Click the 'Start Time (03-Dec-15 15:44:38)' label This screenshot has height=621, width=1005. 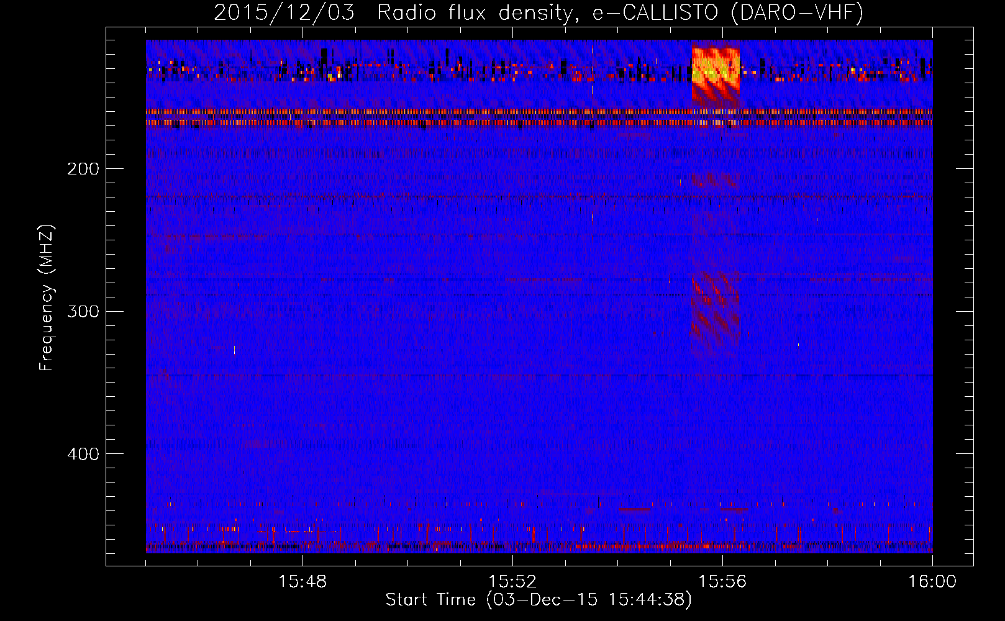click(x=539, y=600)
